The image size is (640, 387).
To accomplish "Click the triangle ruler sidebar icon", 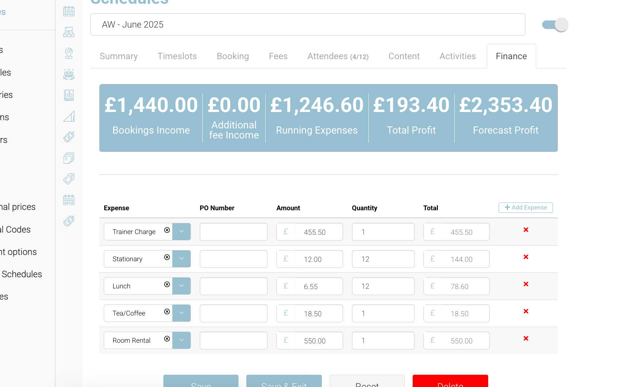I will (69, 116).
